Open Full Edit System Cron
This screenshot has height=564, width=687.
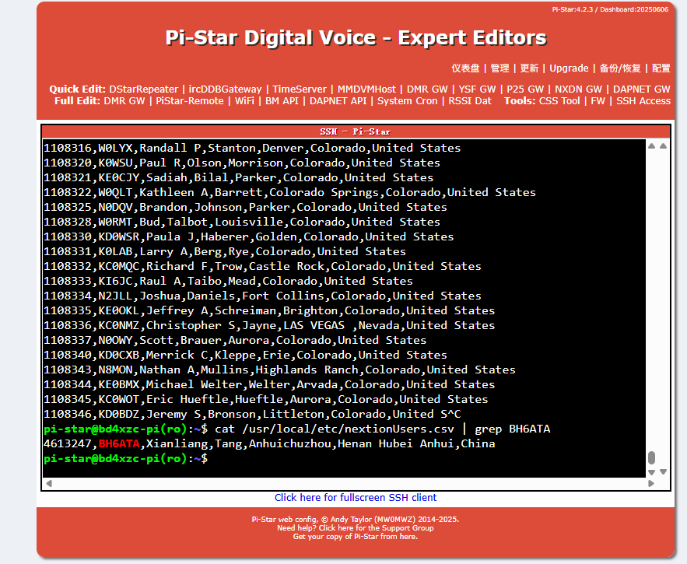407,101
